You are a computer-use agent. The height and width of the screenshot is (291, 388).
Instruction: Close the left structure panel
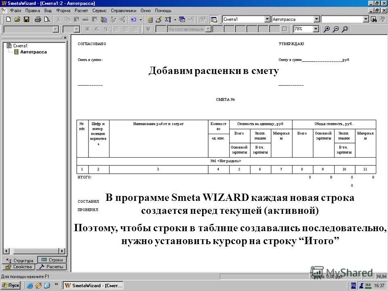click(65, 38)
